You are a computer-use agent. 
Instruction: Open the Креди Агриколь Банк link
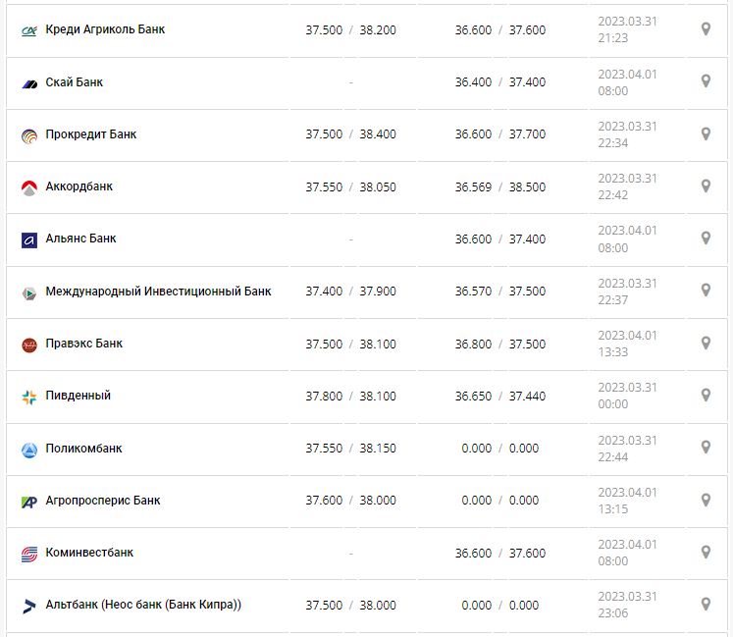(x=105, y=29)
